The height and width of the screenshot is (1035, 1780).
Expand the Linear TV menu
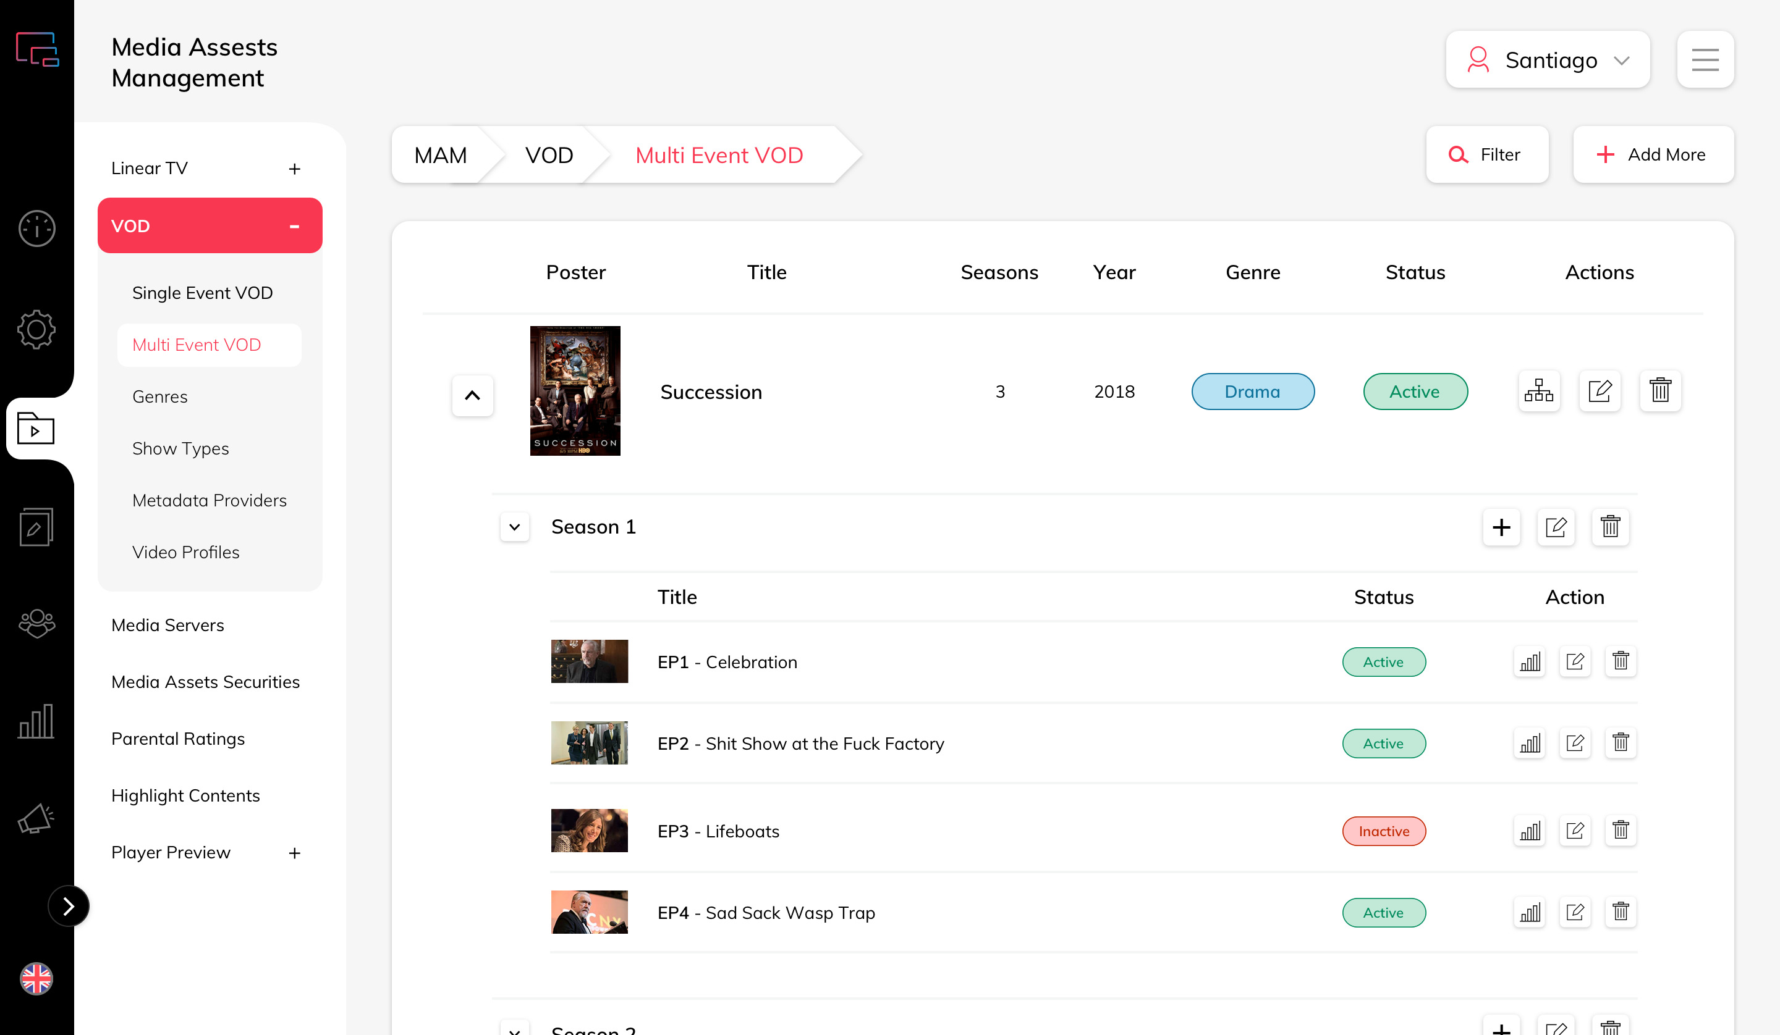coord(295,169)
